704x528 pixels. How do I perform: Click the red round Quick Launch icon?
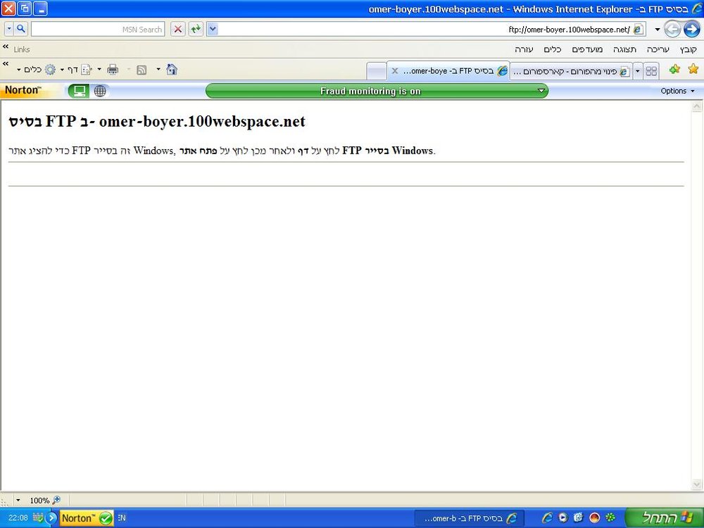click(594, 517)
